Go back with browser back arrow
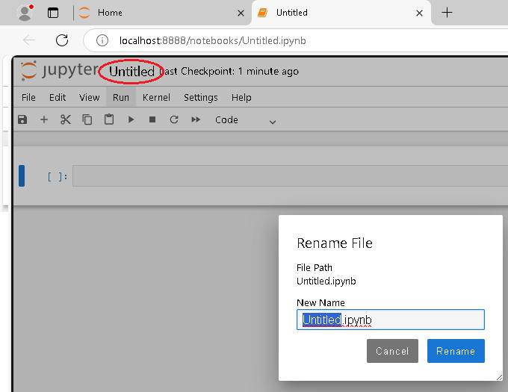This screenshot has height=392, width=508. coord(29,40)
